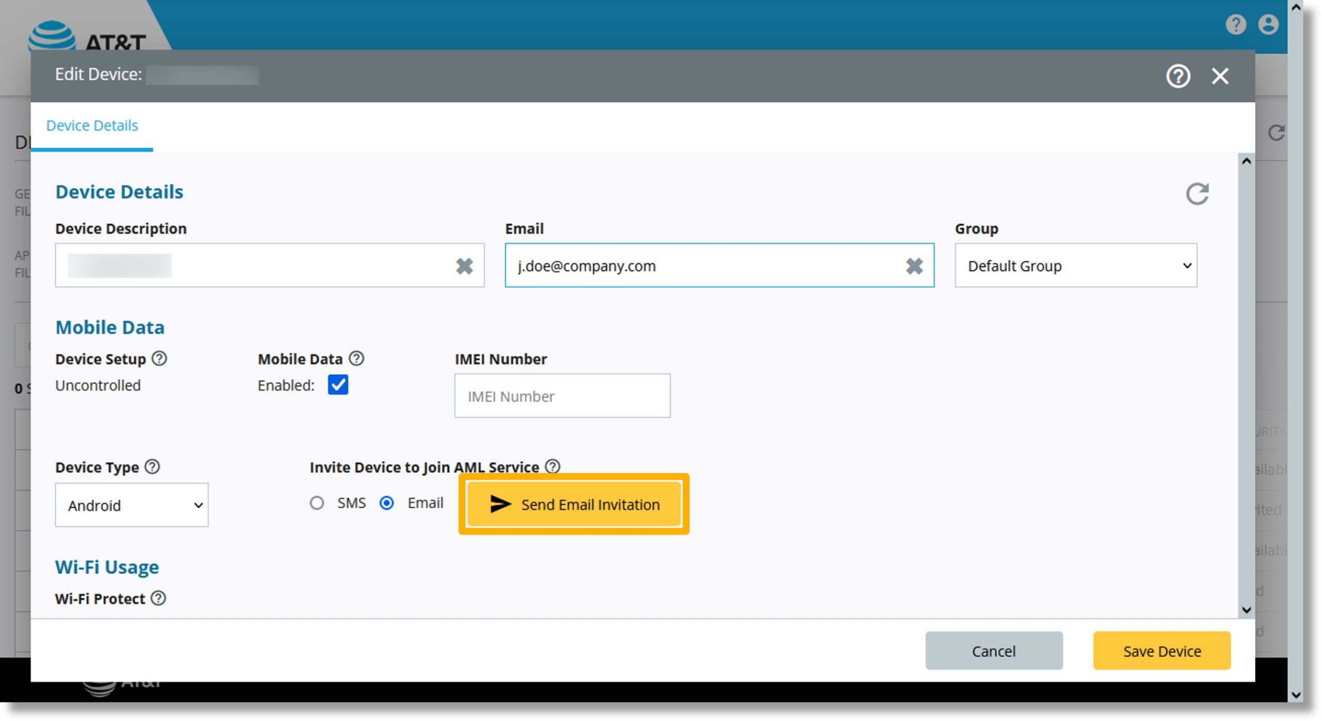The width and height of the screenshot is (1322, 721).
Task: Show help for Device Setup
Action: (x=159, y=358)
